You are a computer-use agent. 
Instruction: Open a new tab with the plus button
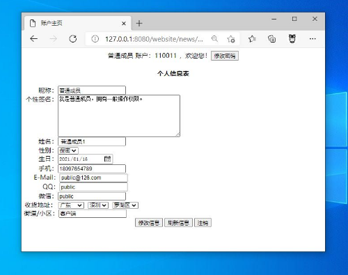[x=139, y=23]
